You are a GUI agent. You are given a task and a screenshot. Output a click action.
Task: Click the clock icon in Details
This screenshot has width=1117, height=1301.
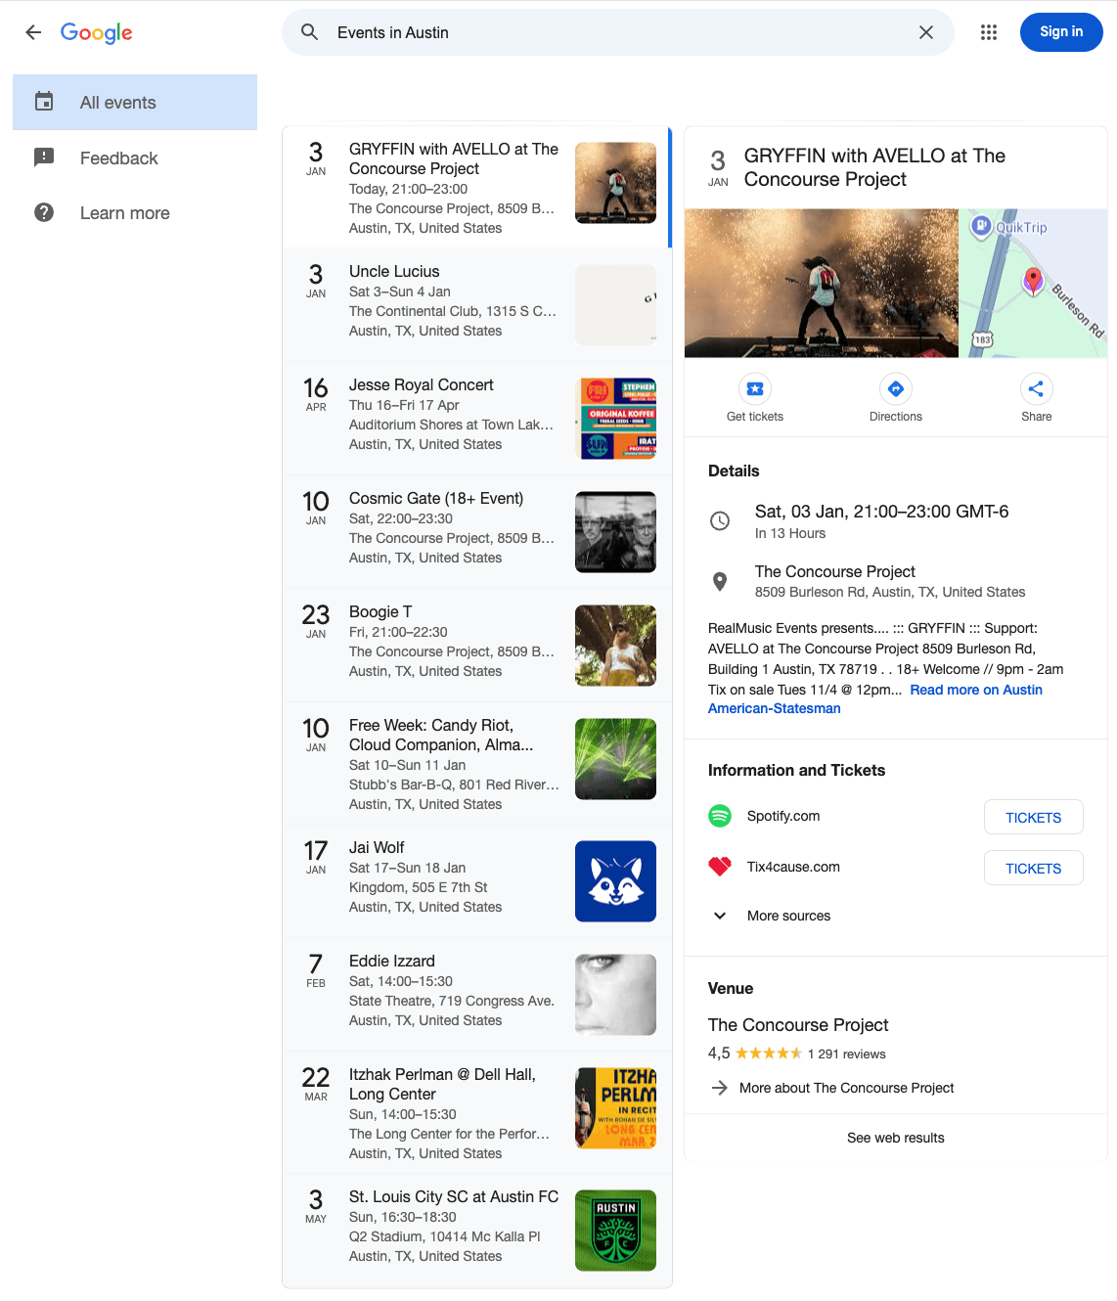tap(720, 521)
